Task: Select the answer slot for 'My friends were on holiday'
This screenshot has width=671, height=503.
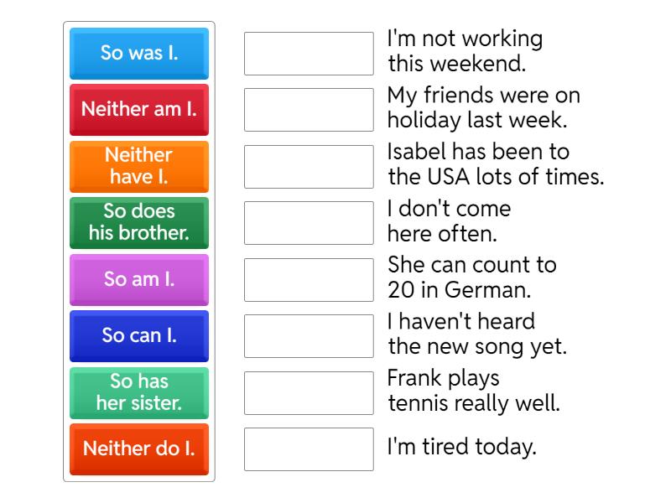Action: click(x=309, y=110)
